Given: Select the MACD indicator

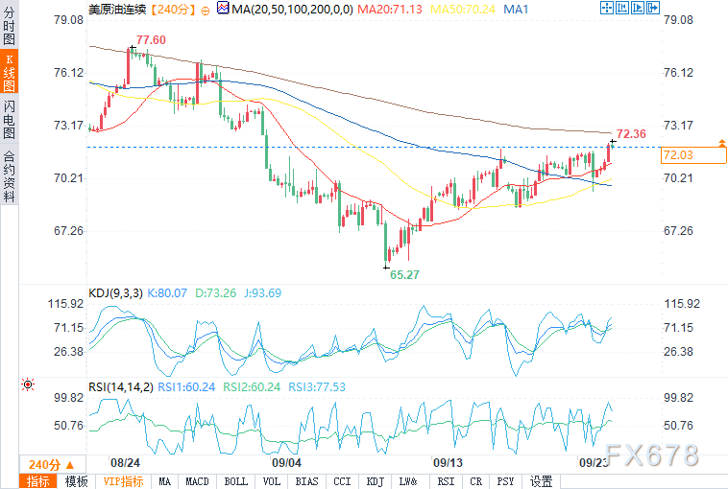Looking at the screenshot, I should point(197,481).
